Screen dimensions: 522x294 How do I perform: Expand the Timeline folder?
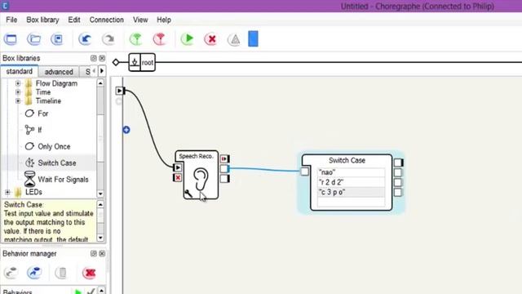click(18, 100)
